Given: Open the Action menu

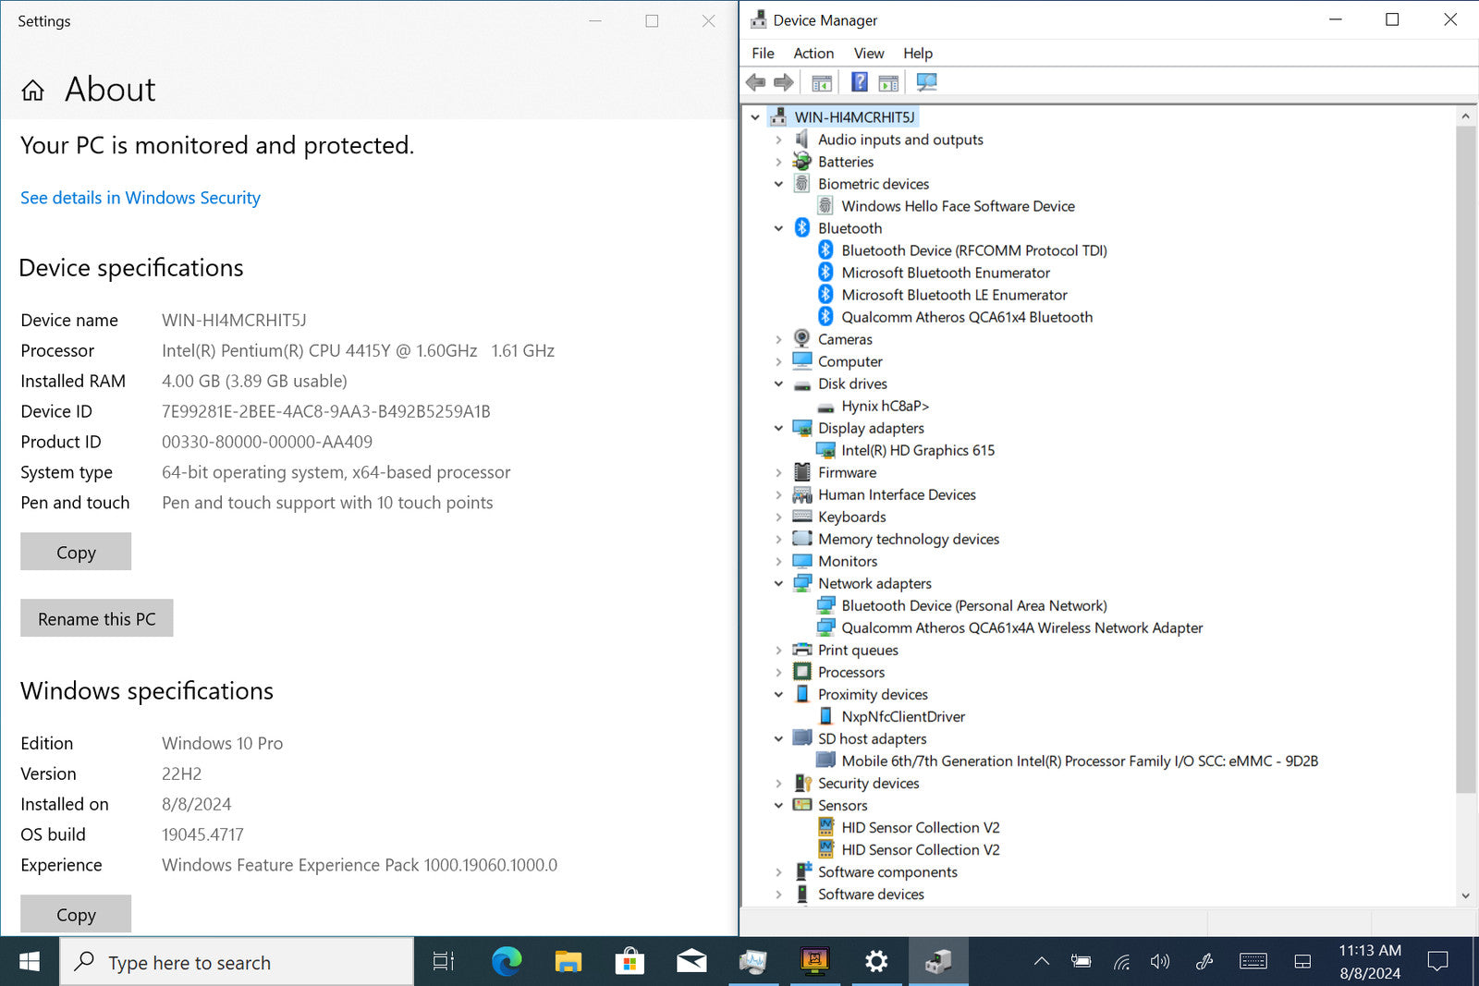Looking at the screenshot, I should point(813,54).
